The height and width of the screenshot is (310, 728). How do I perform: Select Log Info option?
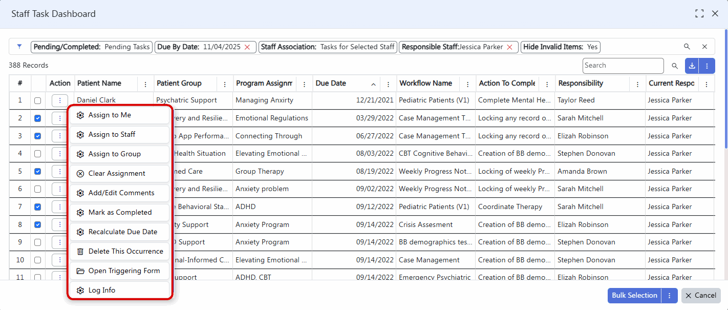point(120,291)
